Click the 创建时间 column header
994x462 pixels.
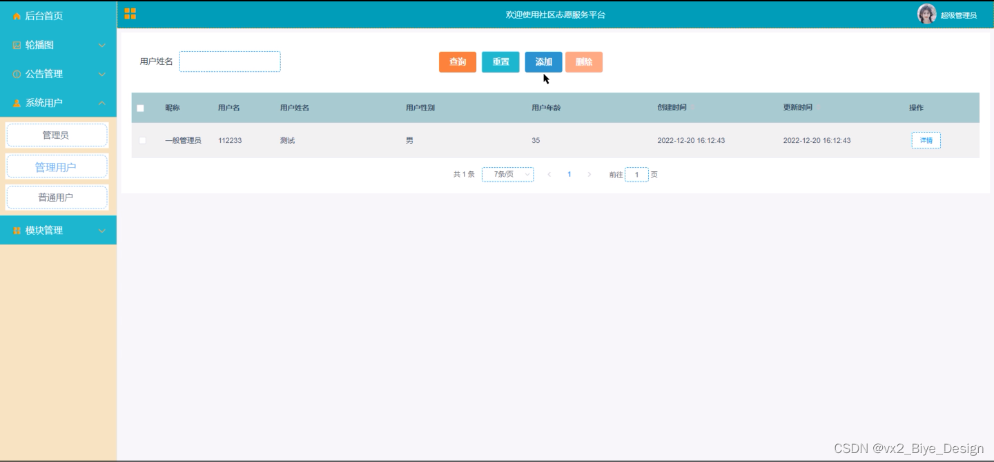tap(672, 108)
